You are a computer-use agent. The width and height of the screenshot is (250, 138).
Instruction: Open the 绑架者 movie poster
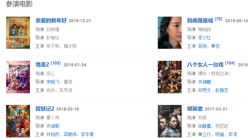170,121
